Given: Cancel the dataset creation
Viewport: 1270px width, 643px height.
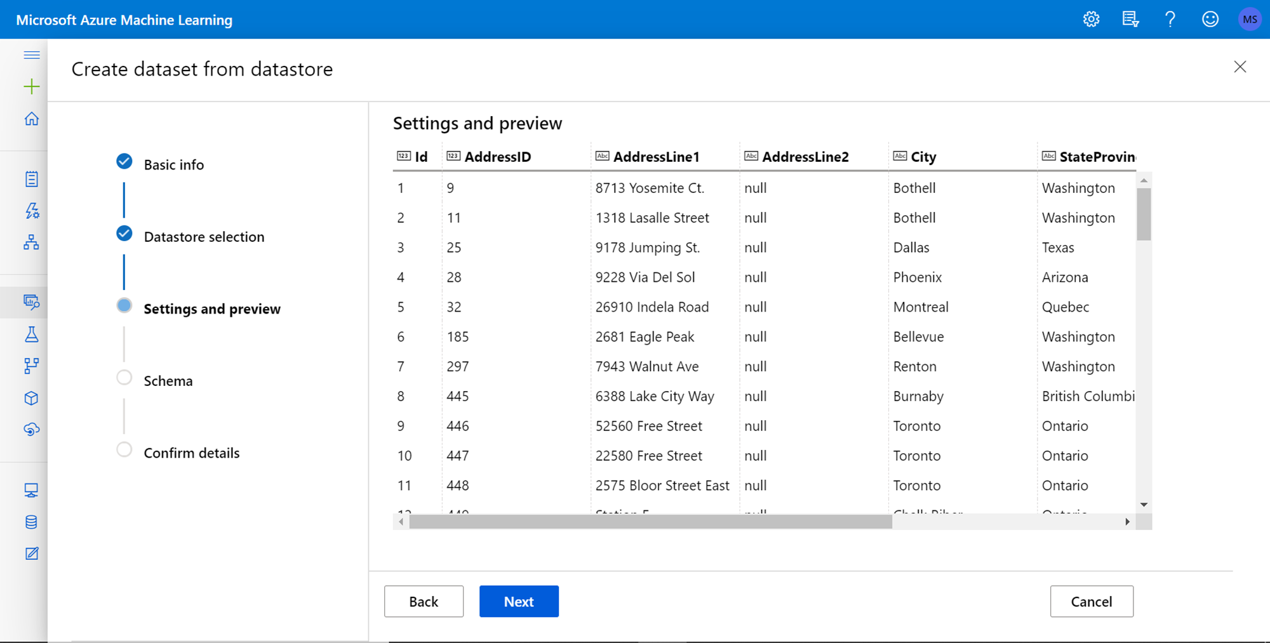Looking at the screenshot, I should click(1091, 601).
